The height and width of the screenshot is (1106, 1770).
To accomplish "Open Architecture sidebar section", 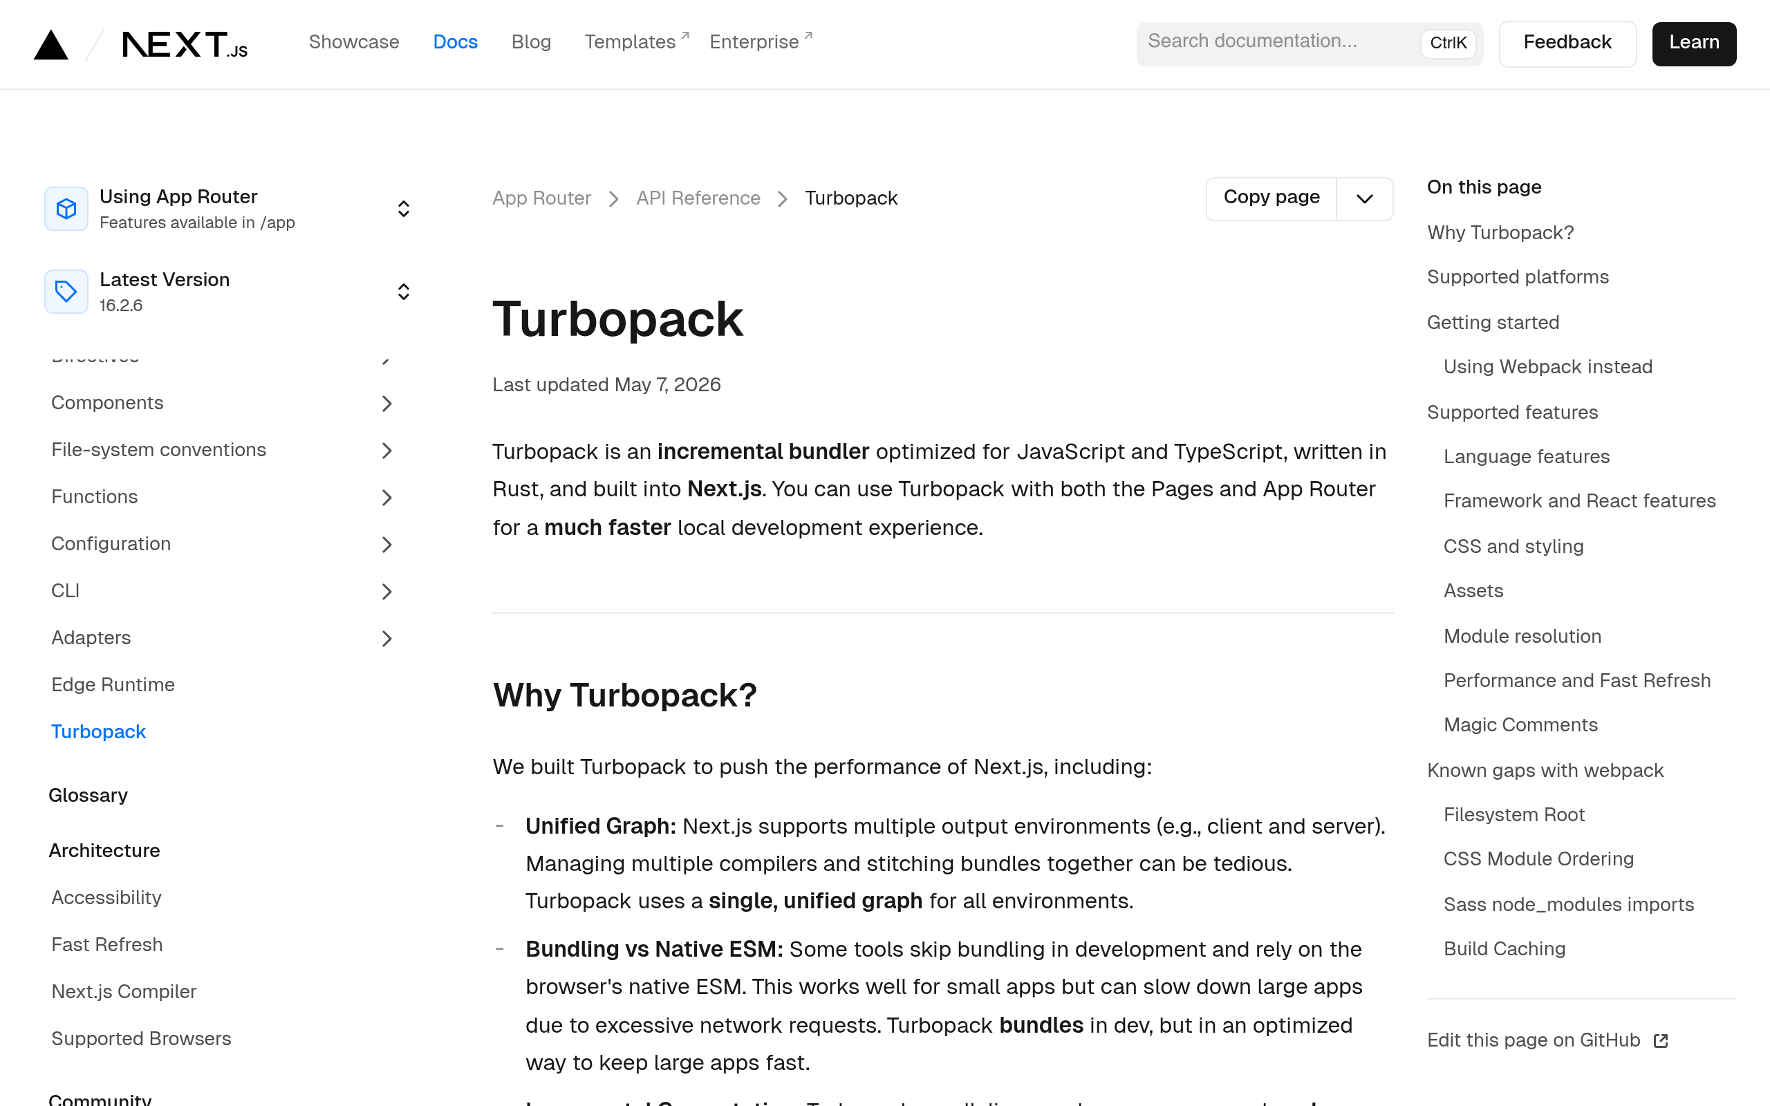I will coord(104,851).
